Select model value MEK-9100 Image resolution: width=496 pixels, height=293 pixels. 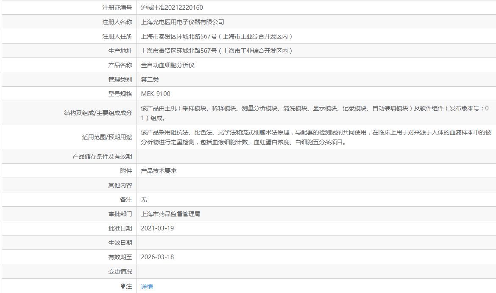156,94
